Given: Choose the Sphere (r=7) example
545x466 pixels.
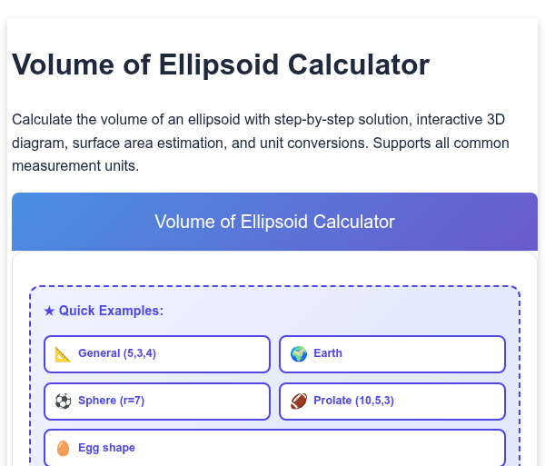Looking at the screenshot, I should tap(157, 402).
